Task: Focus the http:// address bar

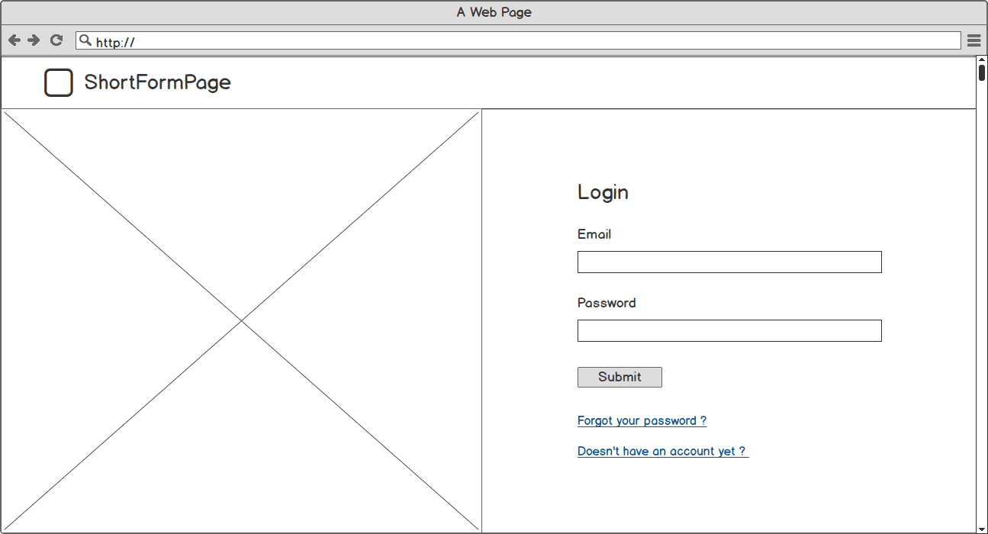Action: (519, 41)
